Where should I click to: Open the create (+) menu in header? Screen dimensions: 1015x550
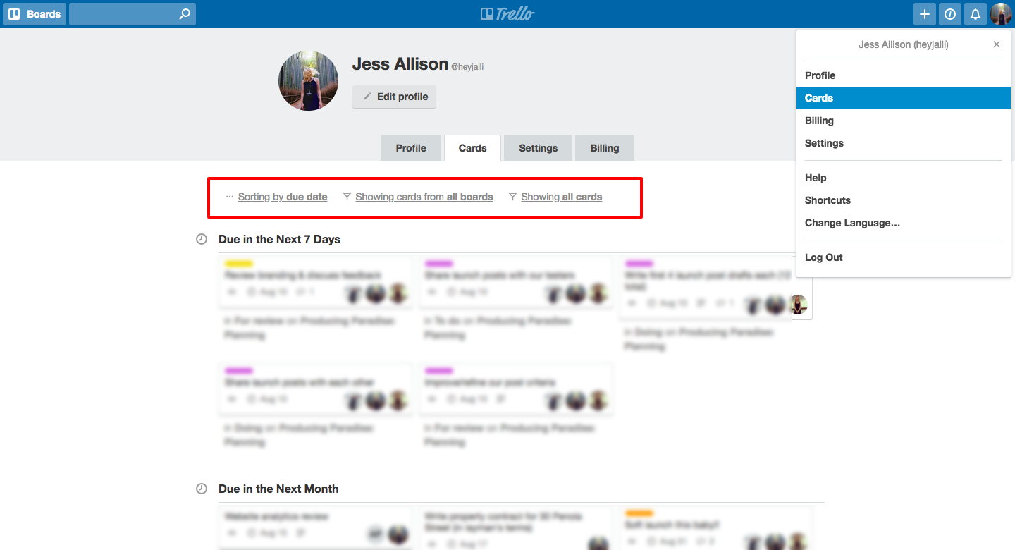click(924, 13)
